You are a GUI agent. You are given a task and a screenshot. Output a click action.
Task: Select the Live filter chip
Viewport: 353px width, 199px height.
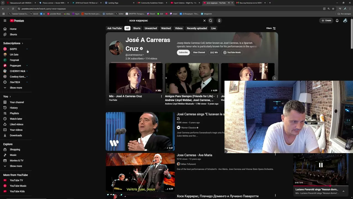(x=213, y=28)
